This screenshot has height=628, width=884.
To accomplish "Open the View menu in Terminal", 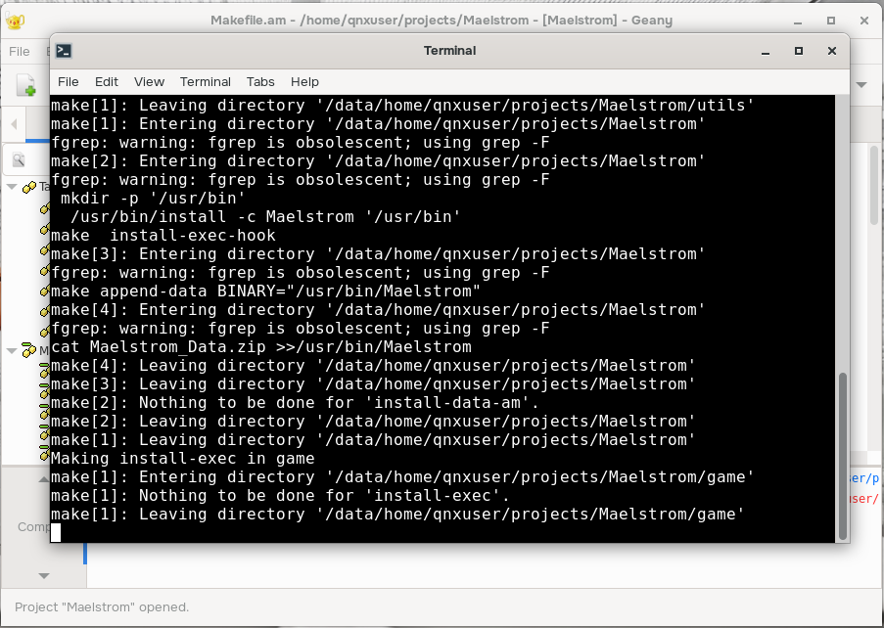I will pos(149,81).
